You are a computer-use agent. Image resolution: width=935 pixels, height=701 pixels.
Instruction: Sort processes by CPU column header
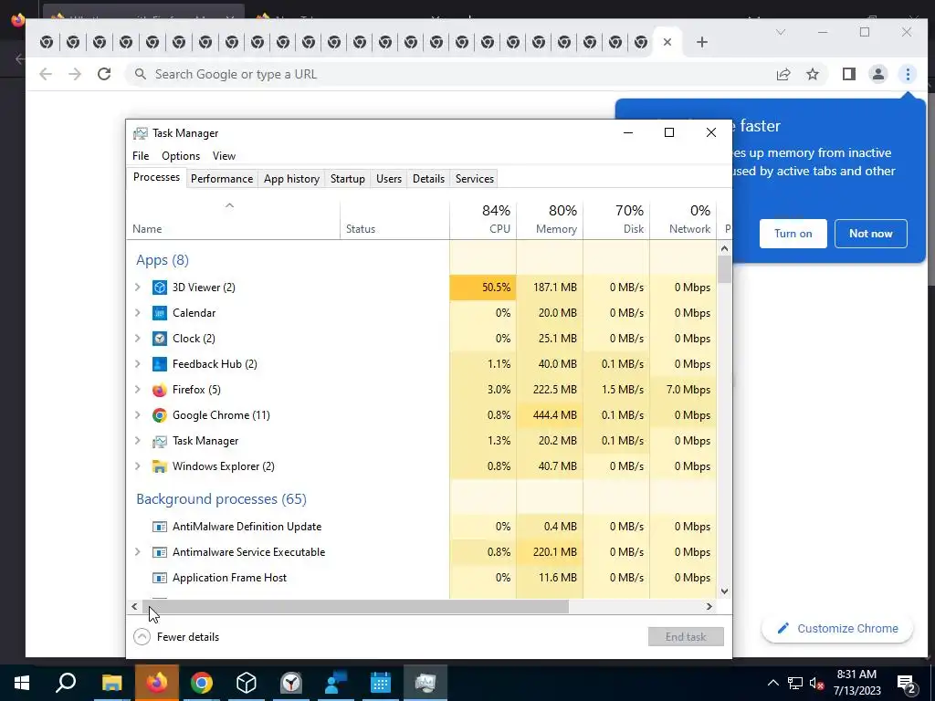click(483, 219)
